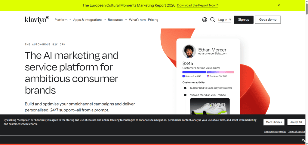Expand Apps & Integrations menu
Screen dimensions: 308x145
(x=90, y=20)
